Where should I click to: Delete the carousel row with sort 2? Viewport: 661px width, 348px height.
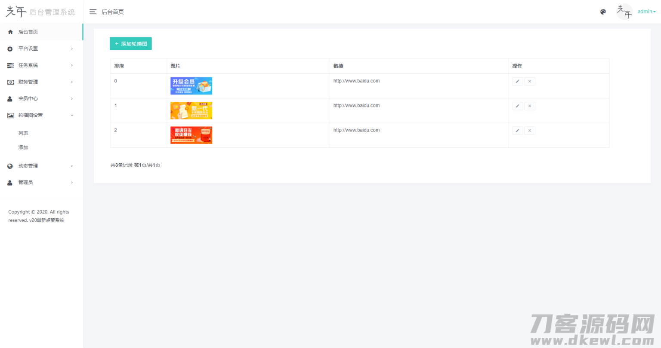(530, 131)
